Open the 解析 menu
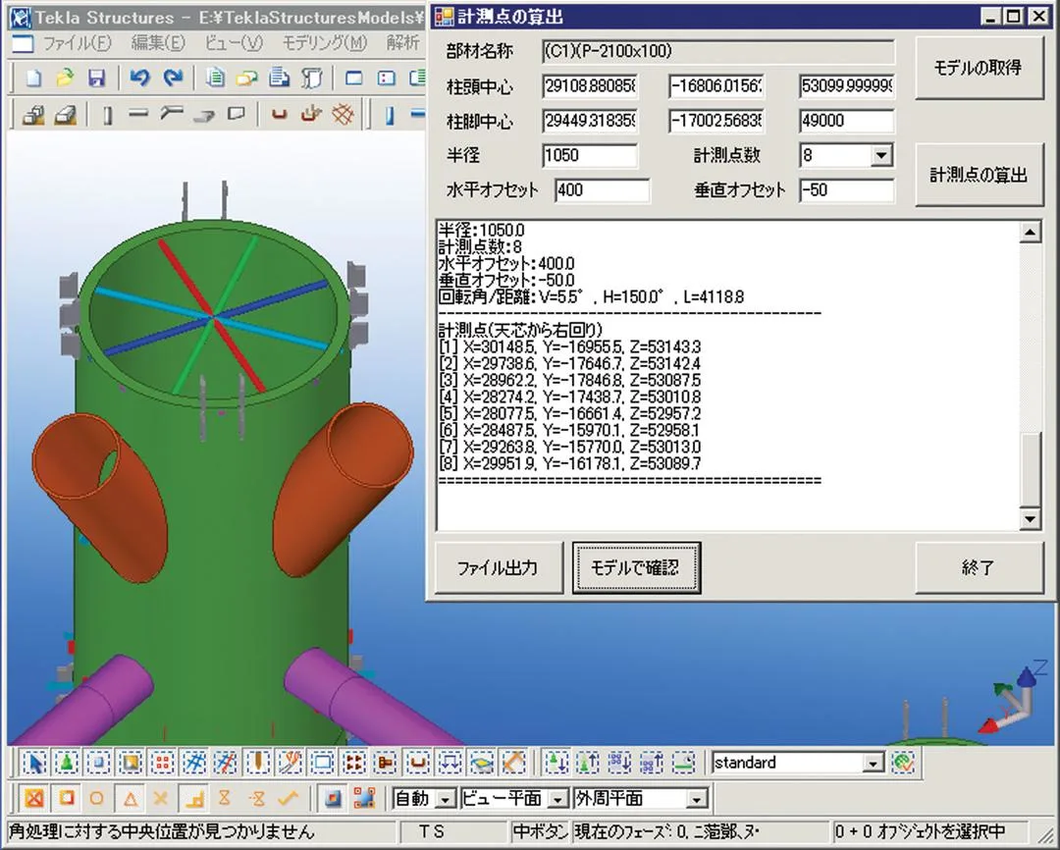Image resolution: width=1060 pixels, height=850 pixels. click(x=403, y=43)
